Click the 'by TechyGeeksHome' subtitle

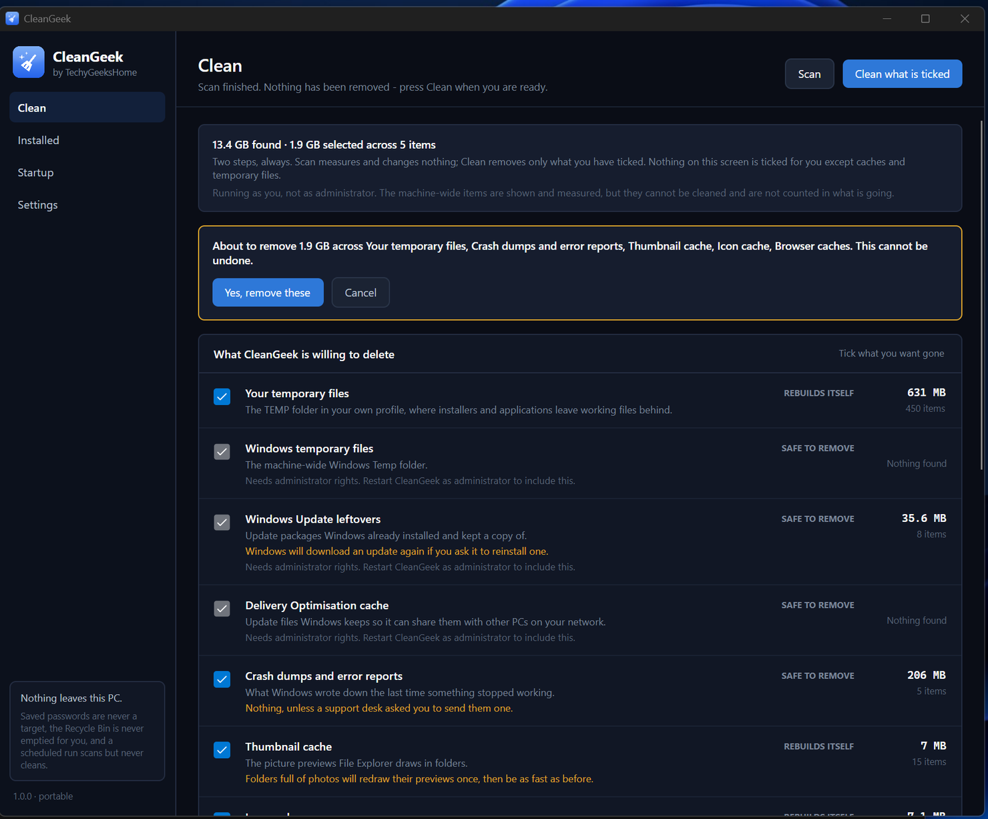pos(95,73)
